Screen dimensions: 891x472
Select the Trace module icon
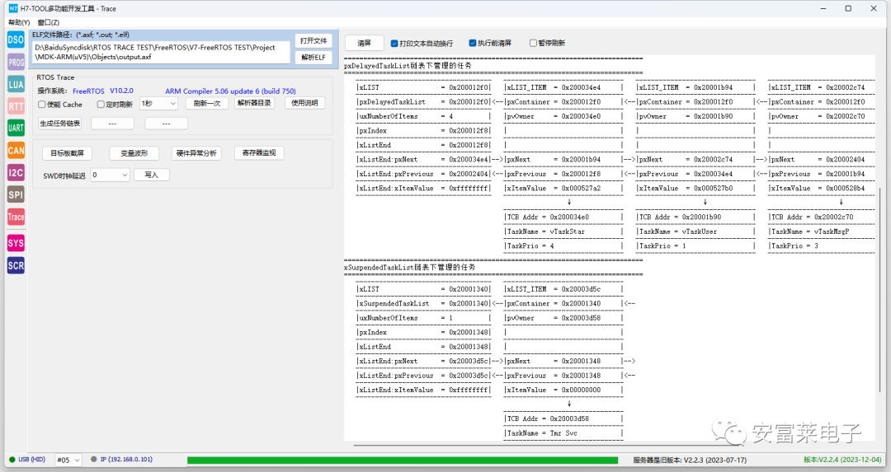[x=16, y=217]
